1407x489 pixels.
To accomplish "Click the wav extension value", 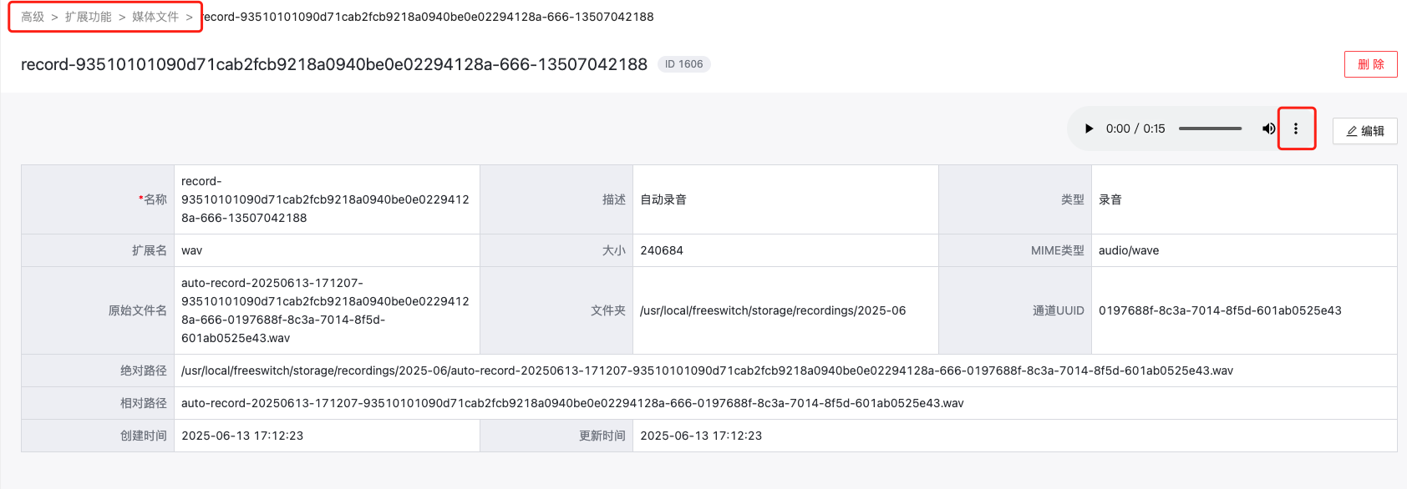I will click(192, 250).
